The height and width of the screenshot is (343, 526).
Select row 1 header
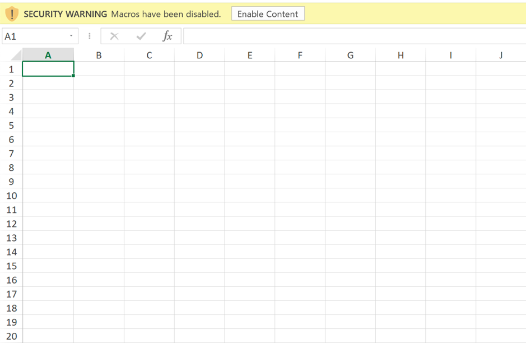(x=11, y=69)
